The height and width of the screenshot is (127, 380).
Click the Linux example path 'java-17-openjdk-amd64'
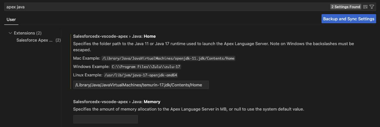point(141,75)
